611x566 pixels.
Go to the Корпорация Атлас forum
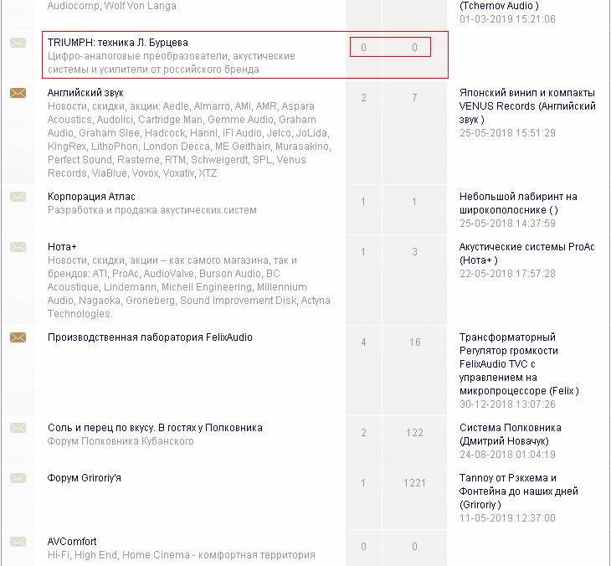91,197
